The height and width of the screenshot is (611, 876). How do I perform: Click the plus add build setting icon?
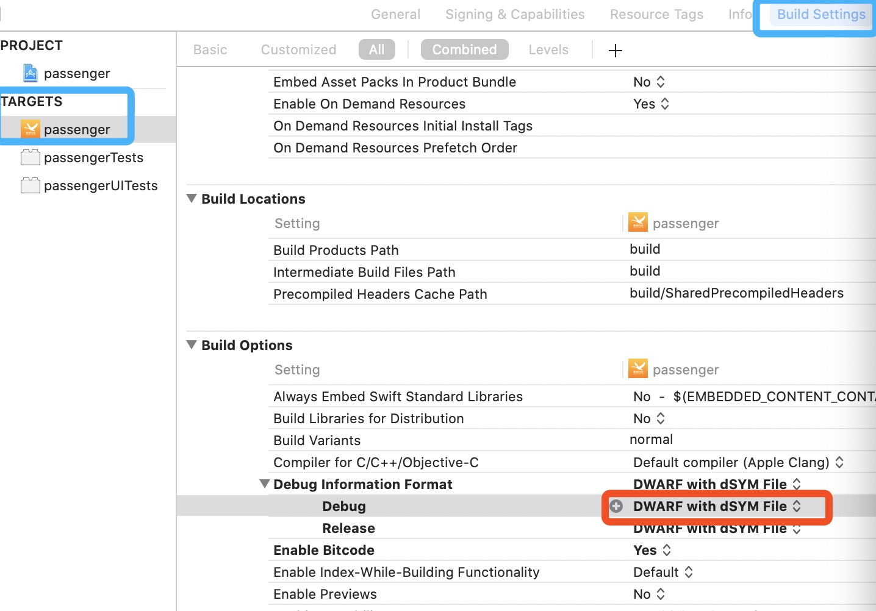(616, 51)
